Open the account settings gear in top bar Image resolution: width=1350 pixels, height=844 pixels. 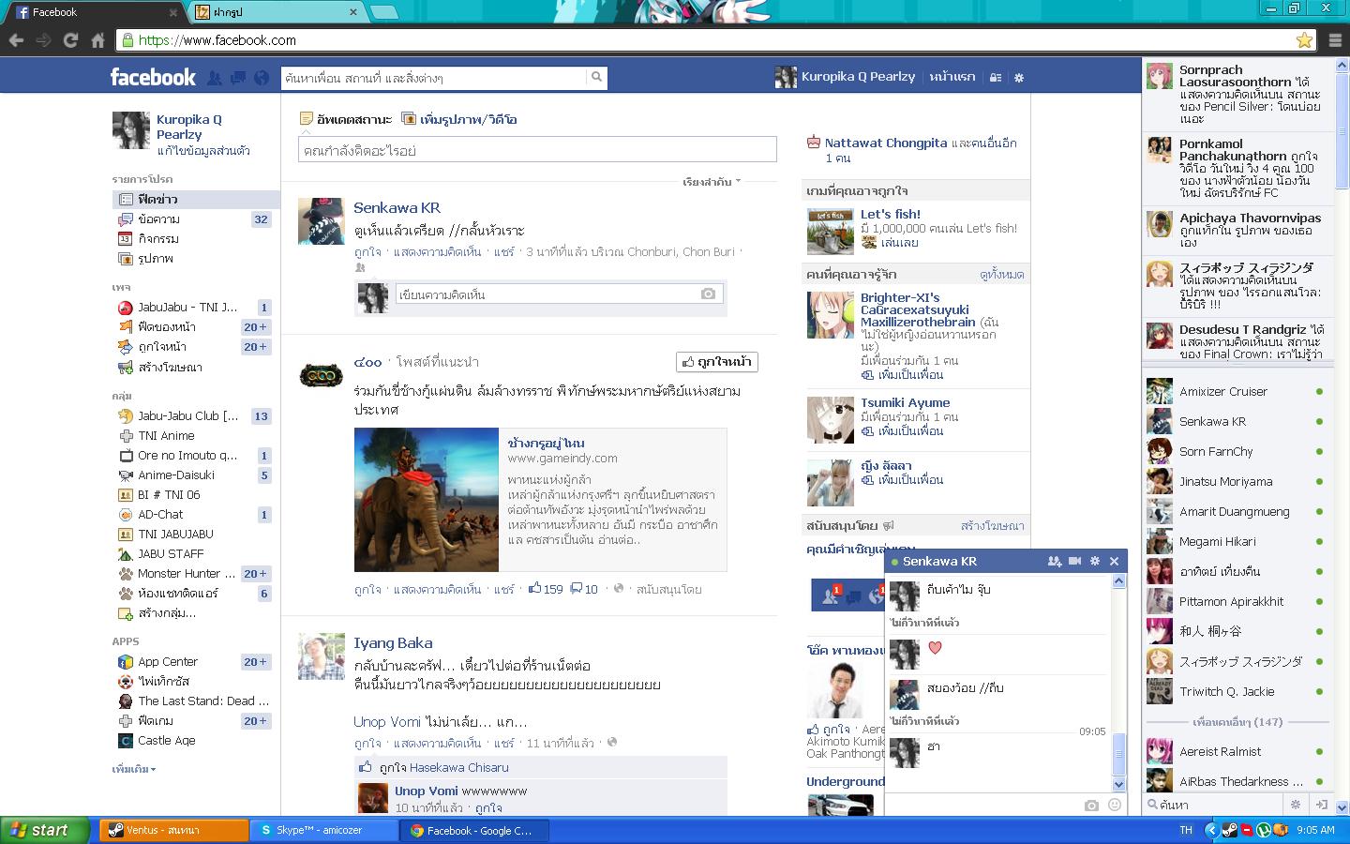tap(1019, 78)
